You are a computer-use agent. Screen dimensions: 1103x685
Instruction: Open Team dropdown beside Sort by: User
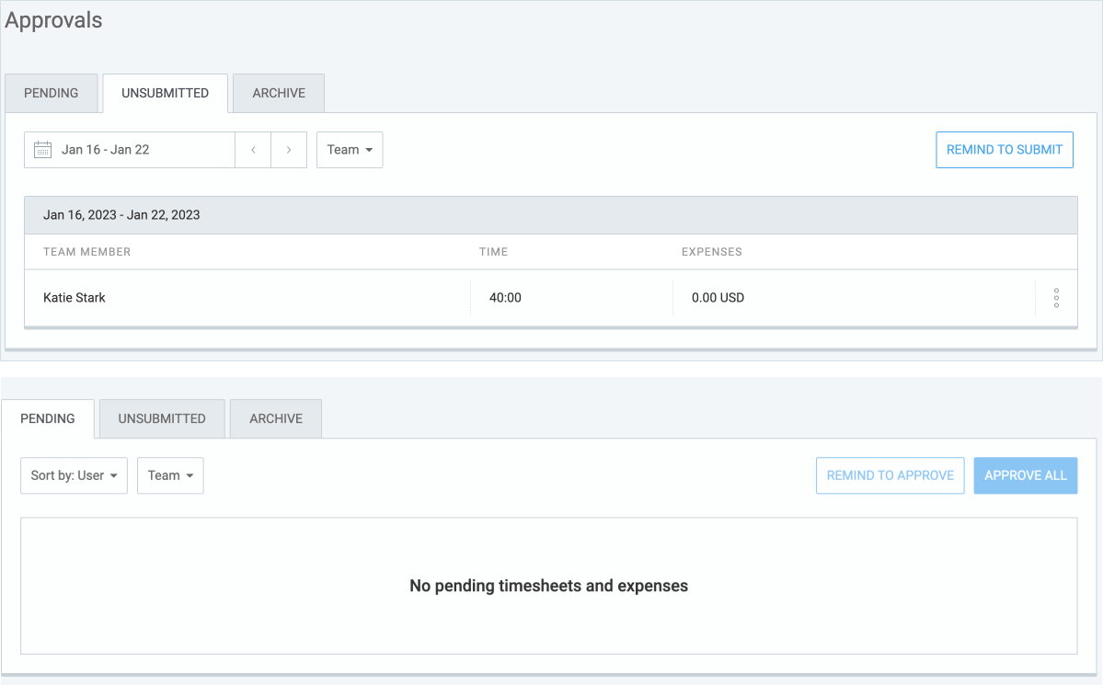(170, 475)
